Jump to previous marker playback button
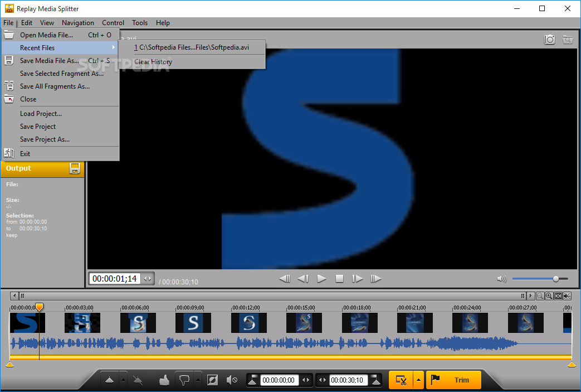Screen dimensions: 581x392 point(285,278)
